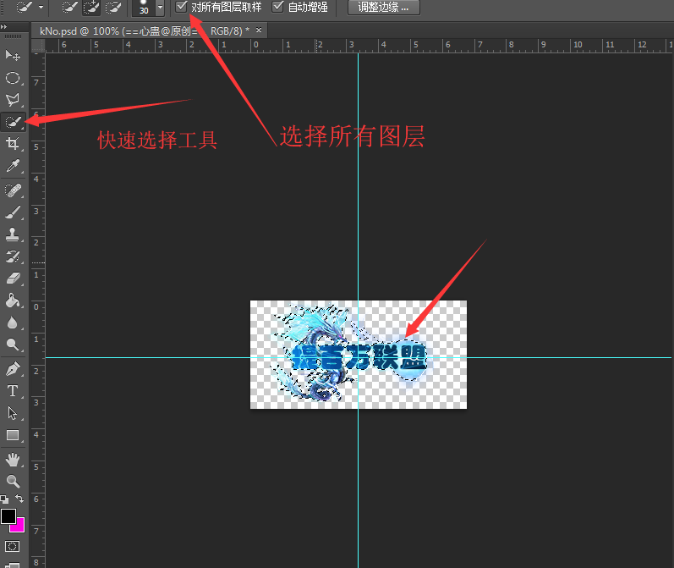
Task: Expand the collapsed toolbar with double arrows
Action: pyautogui.click(x=4, y=27)
